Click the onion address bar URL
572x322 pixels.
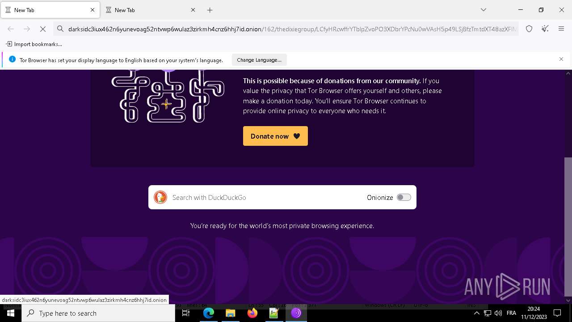[x=286, y=29]
